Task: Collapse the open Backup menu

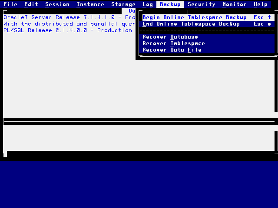Action: pyautogui.click(x=170, y=4)
